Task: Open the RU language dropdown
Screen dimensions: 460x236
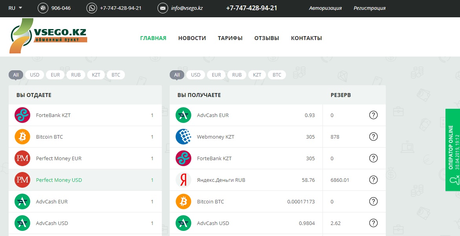Action: [x=15, y=8]
